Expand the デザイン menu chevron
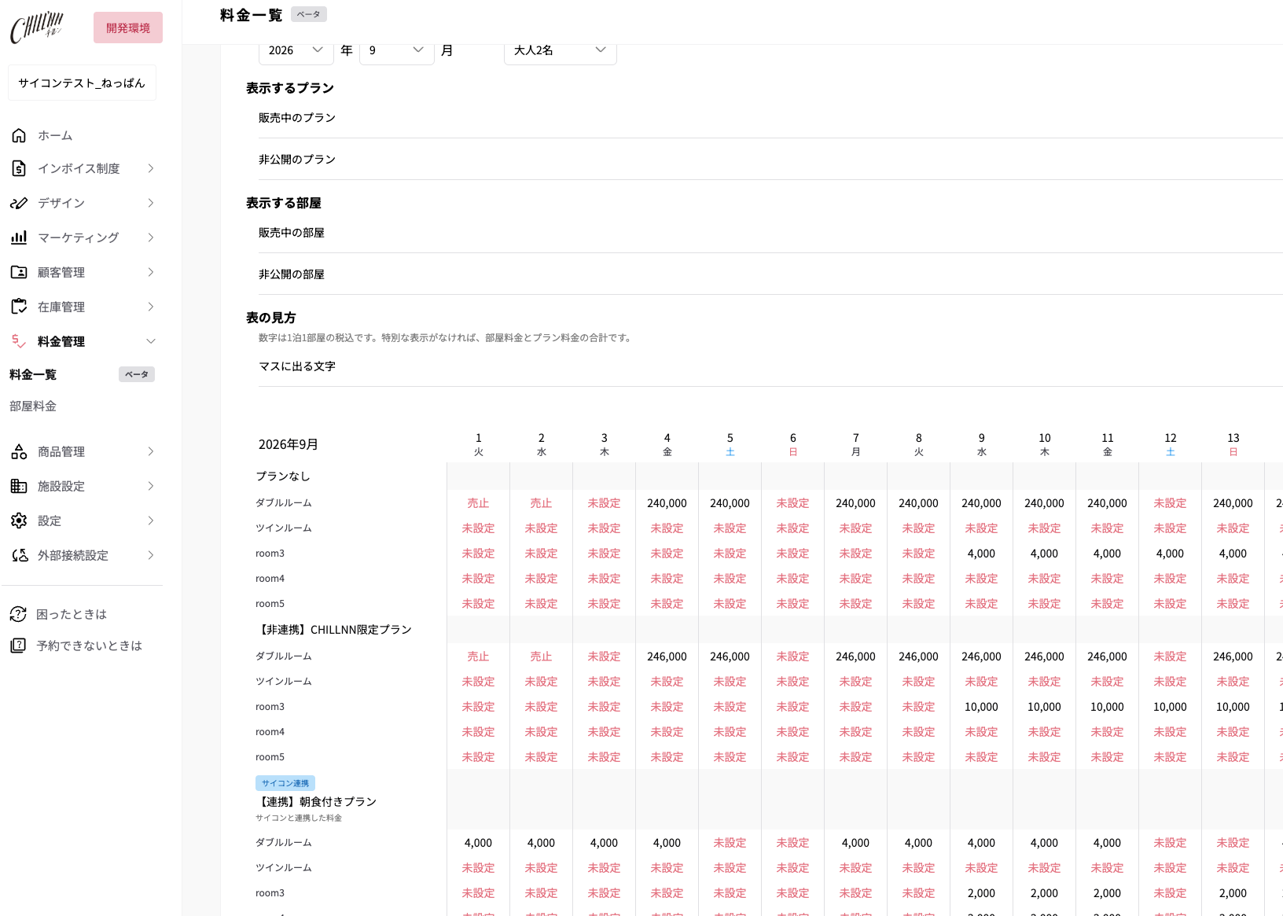The height and width of the screenshot is (916, 1283). (x=151, y=203)
